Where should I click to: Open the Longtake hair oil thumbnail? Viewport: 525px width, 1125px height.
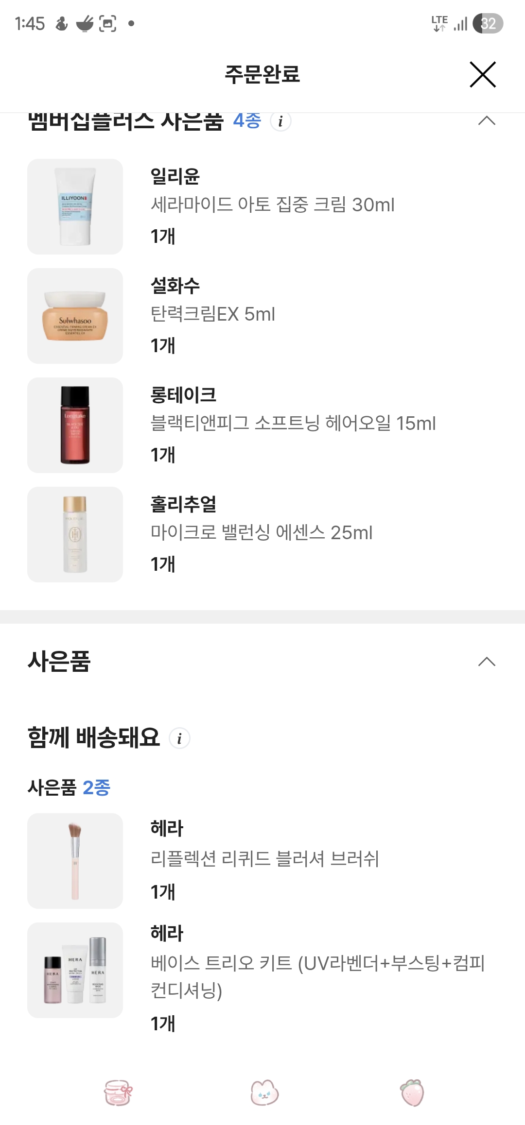point(75,425)
